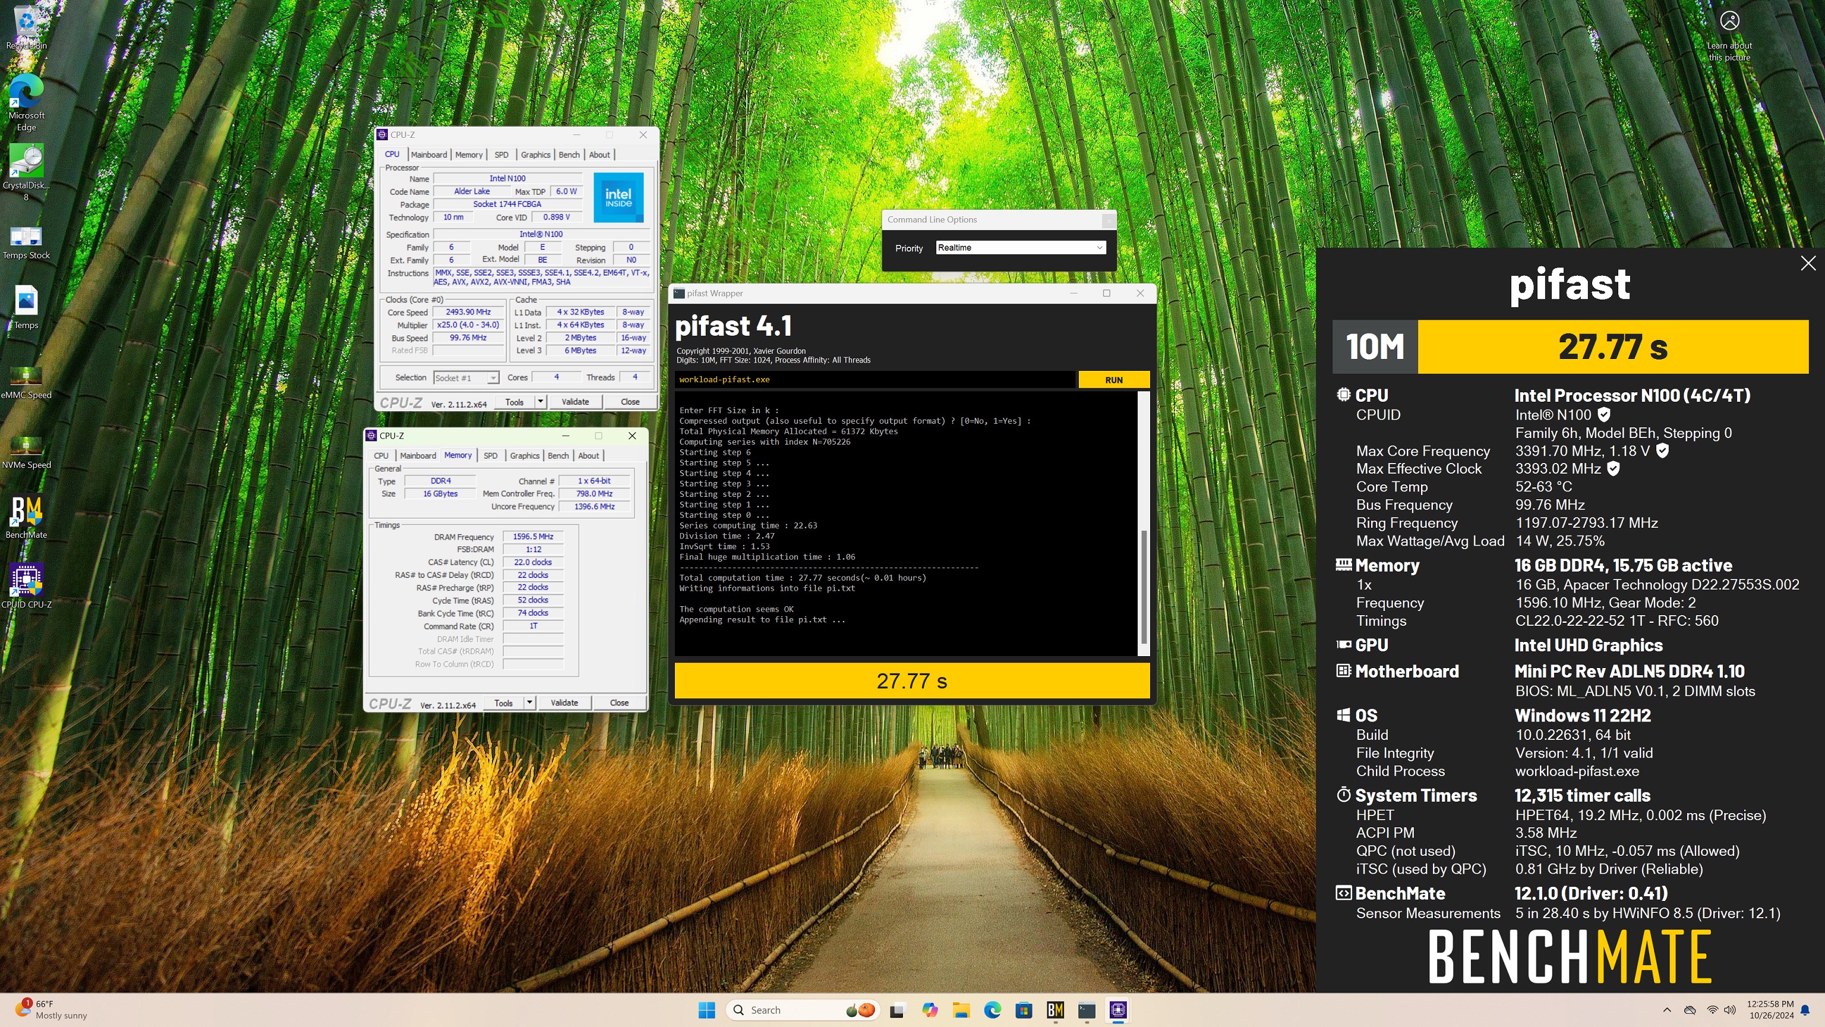Click Tools button in lower CPU-Z

pos(504,703)
